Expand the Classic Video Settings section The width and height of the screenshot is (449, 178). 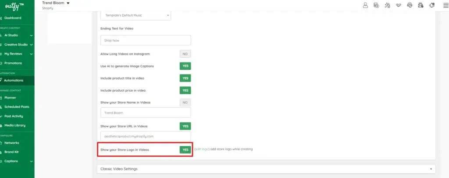point(266,169)
